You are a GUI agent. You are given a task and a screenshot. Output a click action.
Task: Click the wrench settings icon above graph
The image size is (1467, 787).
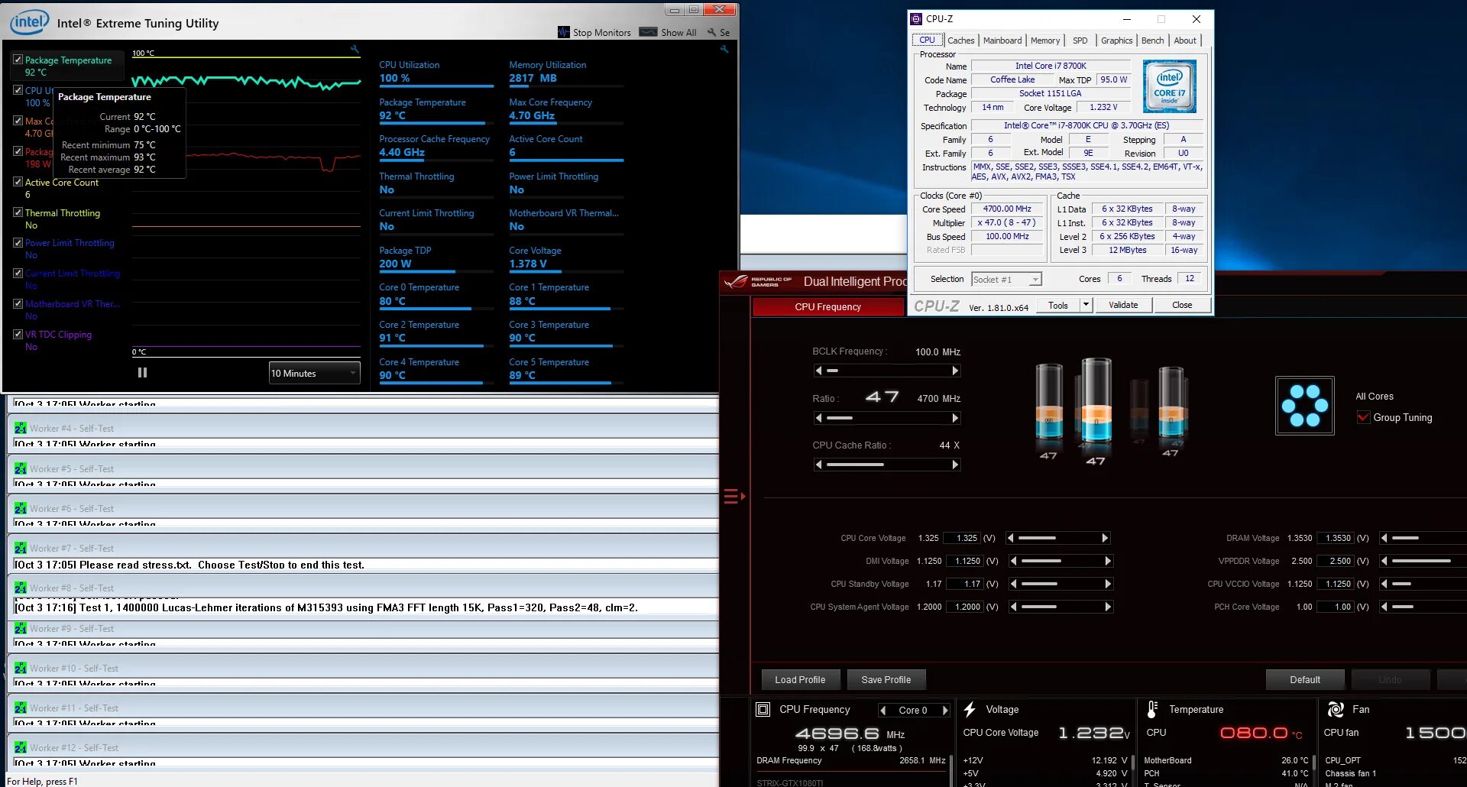(355, 49)
